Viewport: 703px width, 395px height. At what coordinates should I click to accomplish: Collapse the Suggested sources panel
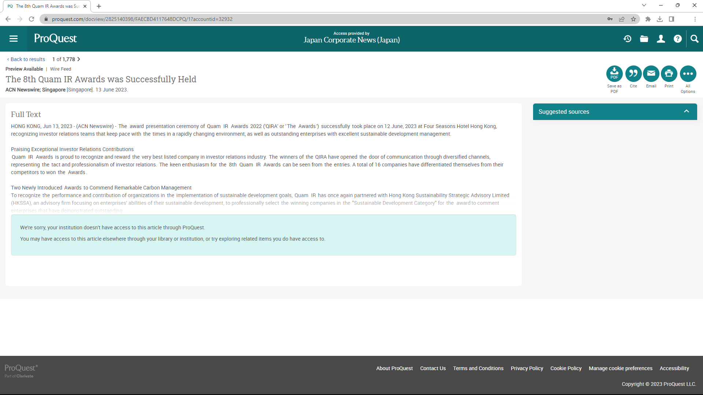687,112
